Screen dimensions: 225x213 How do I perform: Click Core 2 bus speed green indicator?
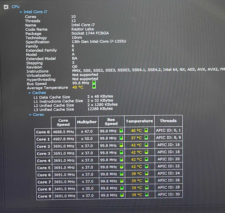pyautogui.click(x=121, y=145)
